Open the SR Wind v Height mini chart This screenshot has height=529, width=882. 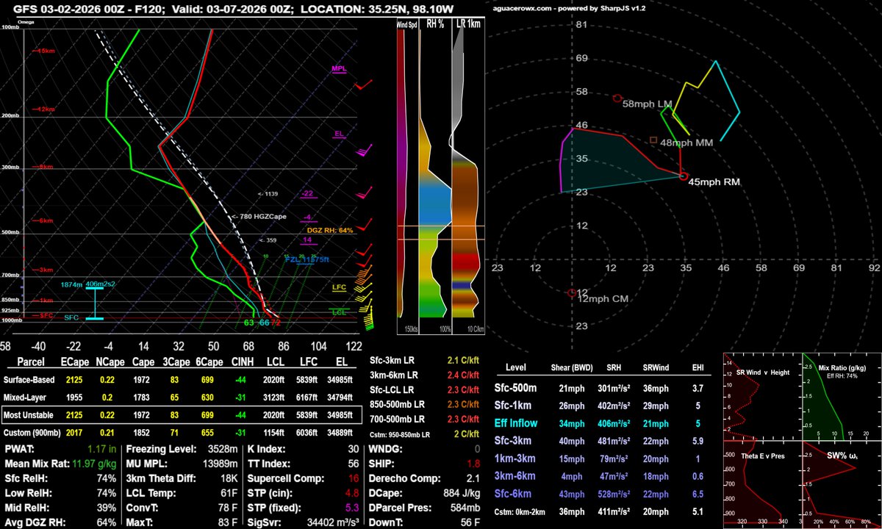[761, 395]
